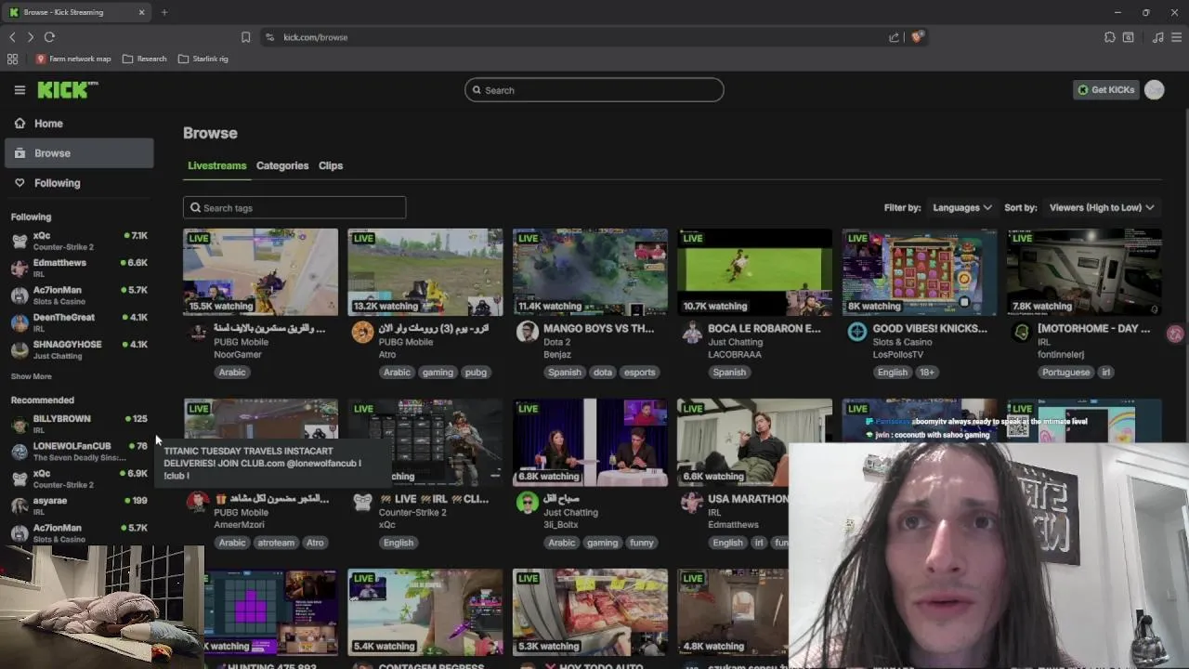1189x669 pixels.
Task: Open the Languages filter dropdown
Action: (962, 207)
